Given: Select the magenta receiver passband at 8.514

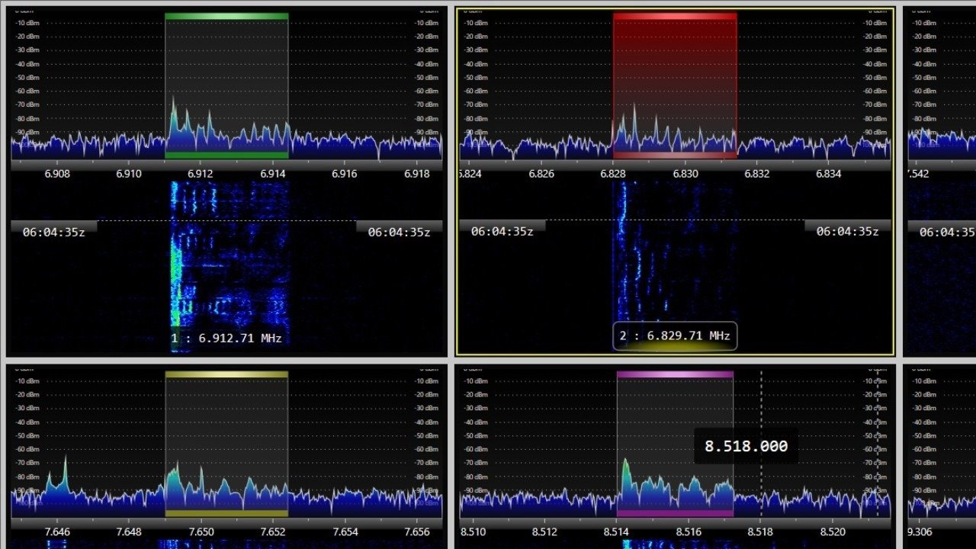Looking at the screenshot, I should tap(675, 444).
